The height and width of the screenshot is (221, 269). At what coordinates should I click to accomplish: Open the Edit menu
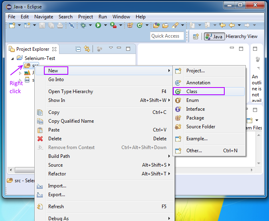point(25,17)
